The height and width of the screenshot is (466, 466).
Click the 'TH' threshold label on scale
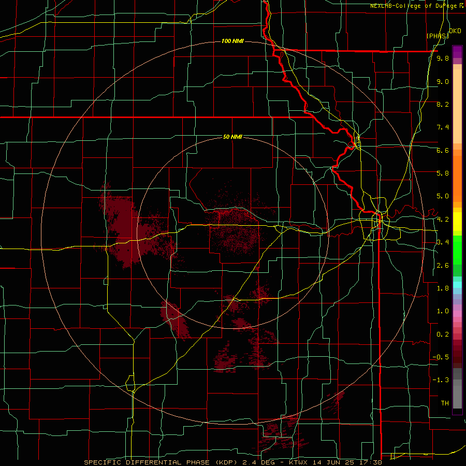point(445,403)
